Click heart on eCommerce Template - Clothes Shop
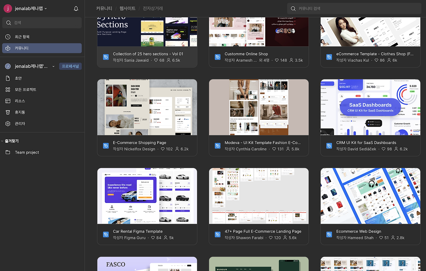 (377, 60)
